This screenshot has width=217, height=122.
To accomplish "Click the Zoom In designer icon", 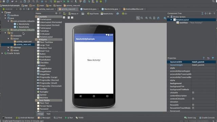I will click(x=146, y=18).
